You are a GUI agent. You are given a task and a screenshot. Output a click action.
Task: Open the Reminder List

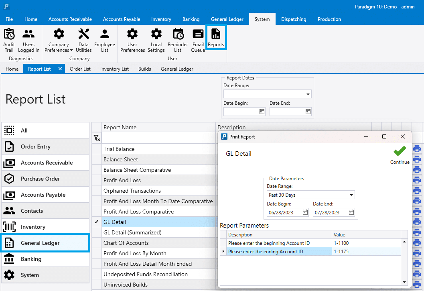(x=178, y=40)
